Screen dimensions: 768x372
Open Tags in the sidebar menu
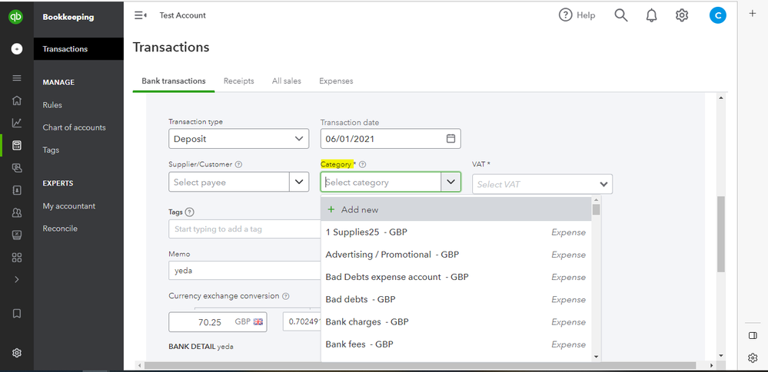pos(51,150)
